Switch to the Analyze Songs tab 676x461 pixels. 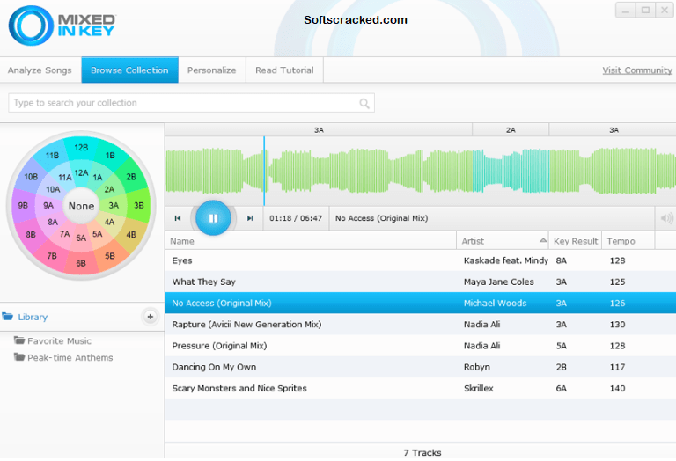click(x=40, y=70)
